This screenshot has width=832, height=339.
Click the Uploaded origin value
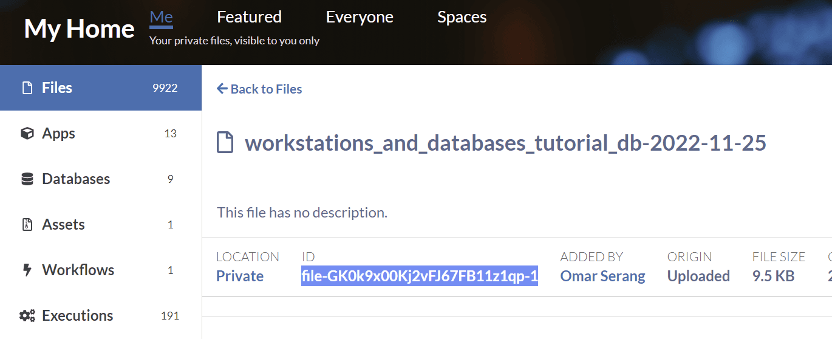698,276
